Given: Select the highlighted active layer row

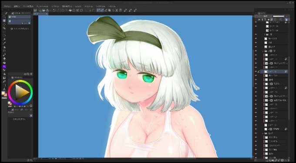Looking at the screenshot, I should pos(274,71).
